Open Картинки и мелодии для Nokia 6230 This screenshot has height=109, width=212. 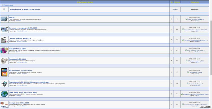pyautogui.click(x=23, y=28)
